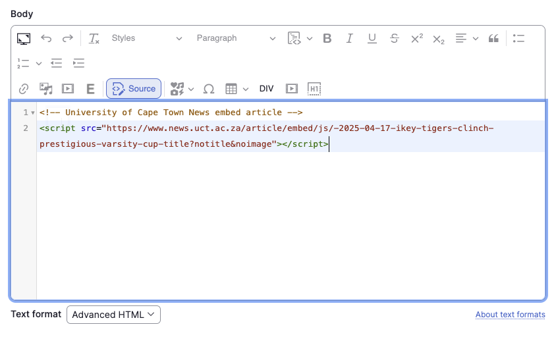The width and height of the screenshot is (556, 339).
Task: Toggle bold formatting
Action: [x=327, y=38]
